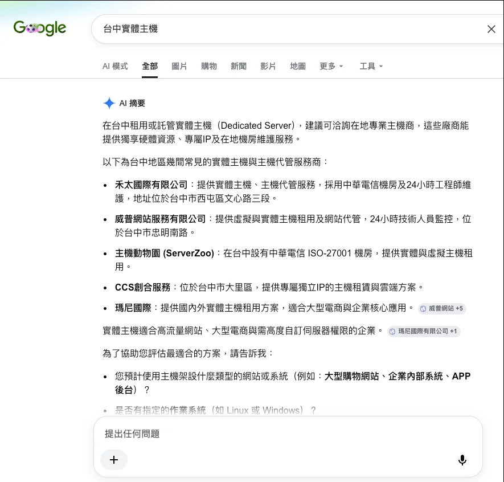Switch to the 圖片 tab
The width and height of the screenshot is (504, 482).
point(179,66)
